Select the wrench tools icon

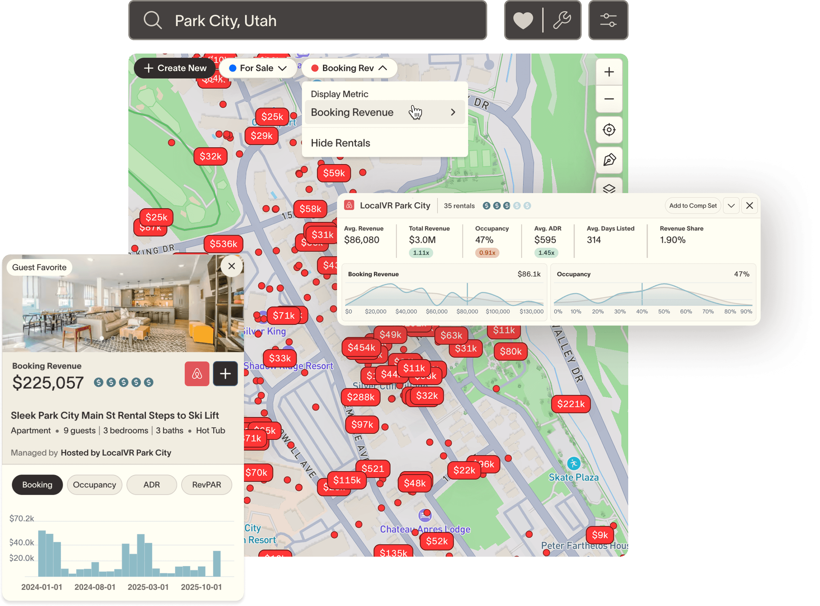pos(563,20)
